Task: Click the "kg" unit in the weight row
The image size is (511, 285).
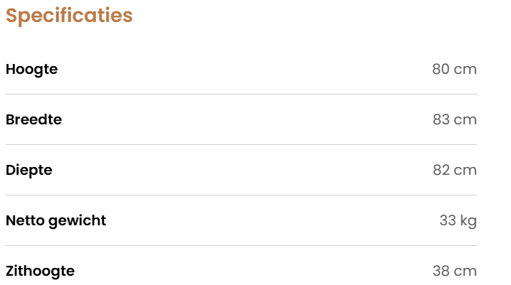Action: (468, 222)
